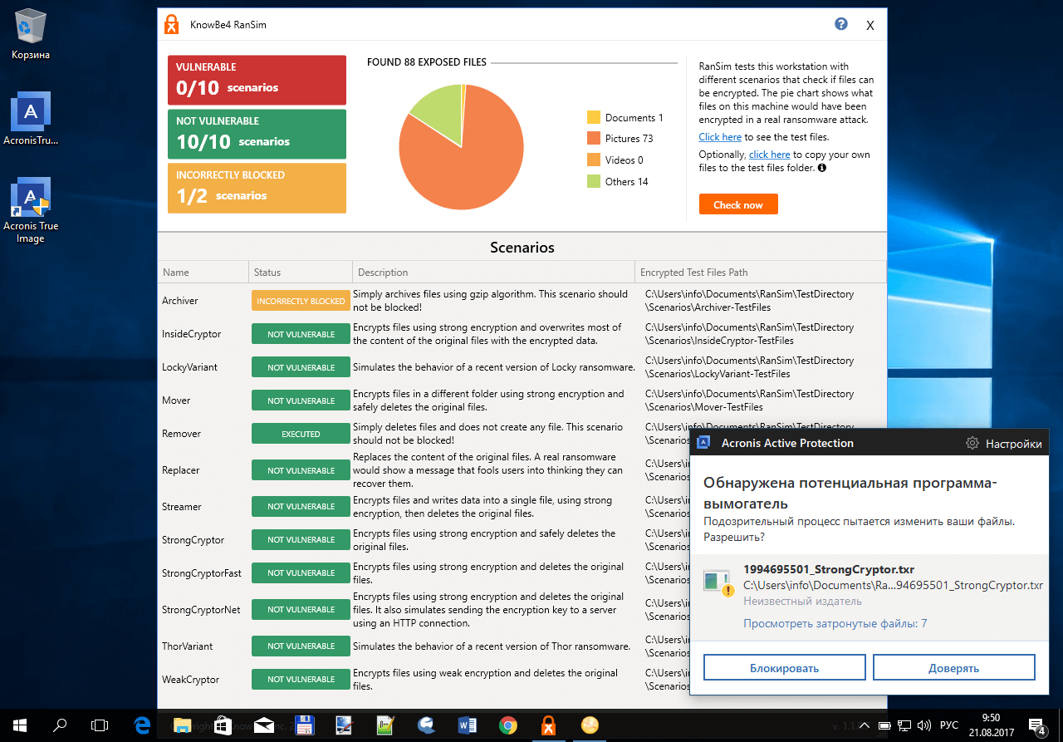The width and height of the screenshot is (1063, 742).
Task: Open the RanSim help question mark icon
Action: pyautogui.click(x=840, y=24)
